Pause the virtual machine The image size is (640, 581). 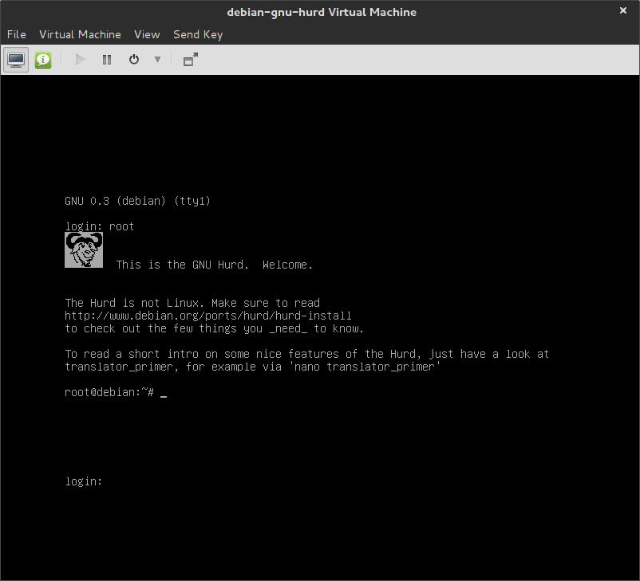click(107, 60)
